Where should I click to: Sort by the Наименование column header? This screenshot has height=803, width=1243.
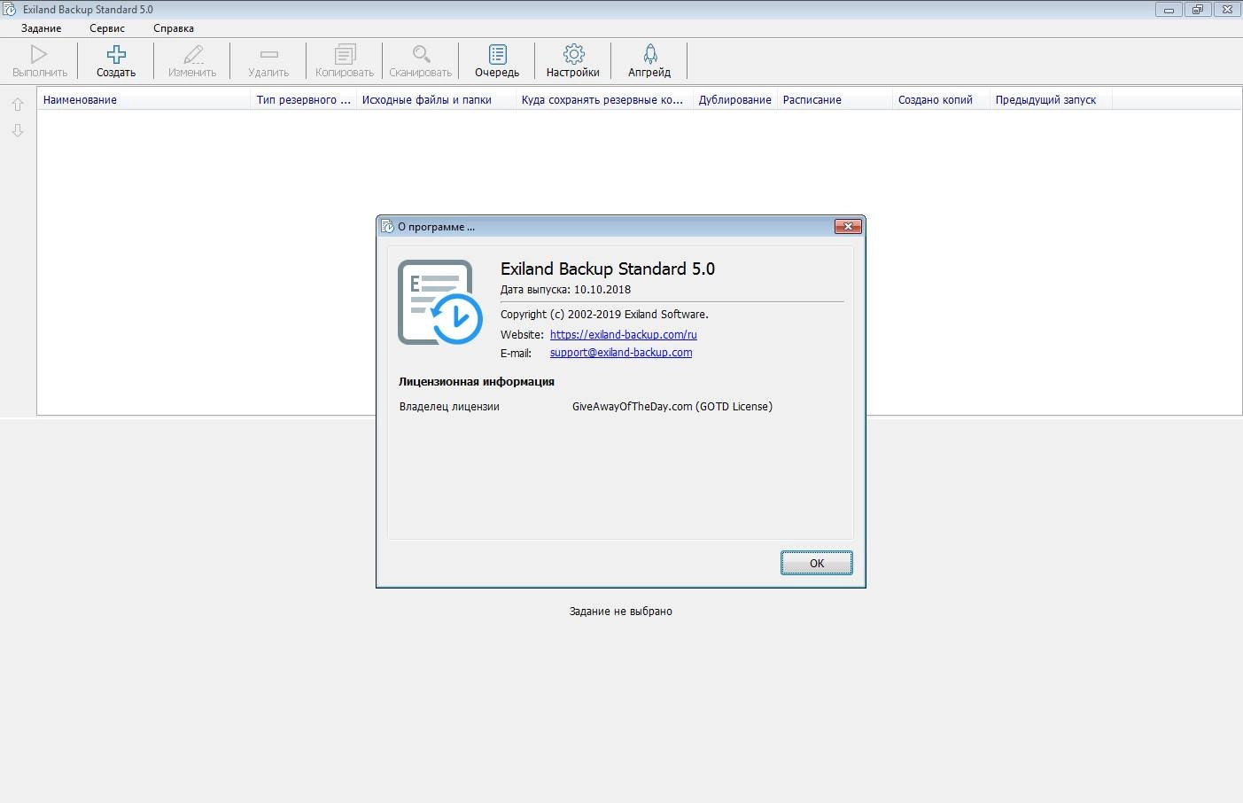pos(144,100)
